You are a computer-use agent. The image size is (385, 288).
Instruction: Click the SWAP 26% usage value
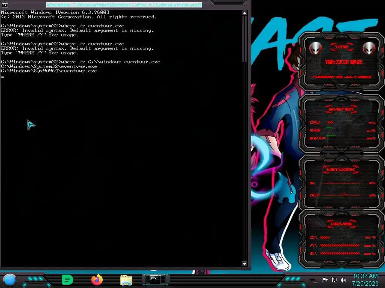click(371, 139)
